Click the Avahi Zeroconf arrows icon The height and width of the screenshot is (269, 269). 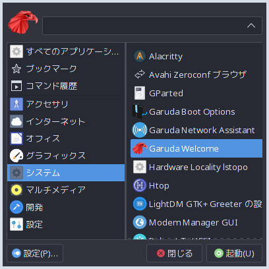[140, 75]
